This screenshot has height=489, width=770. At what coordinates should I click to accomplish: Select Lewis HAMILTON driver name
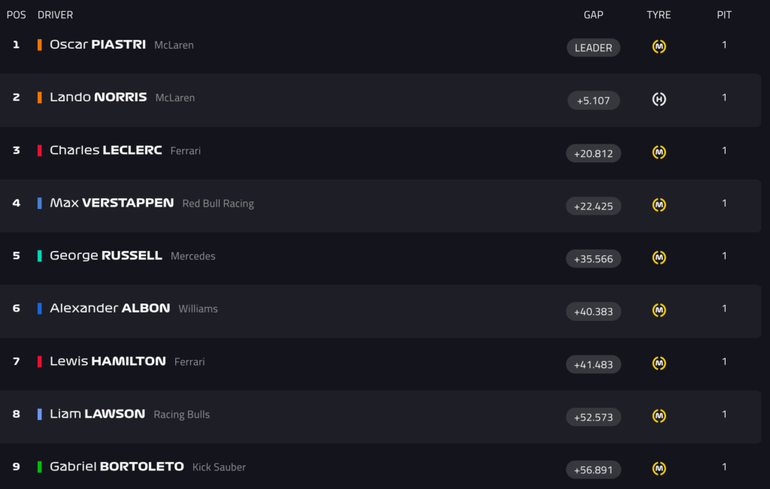[x=108, y=361]
